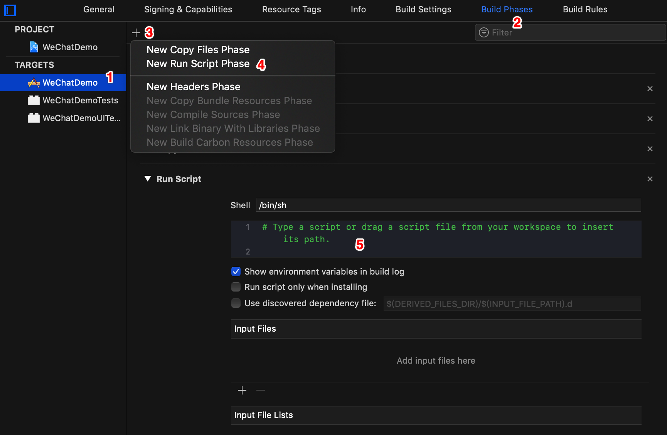
Task: Click the Input File Lists header
Action: coord(436,415)
